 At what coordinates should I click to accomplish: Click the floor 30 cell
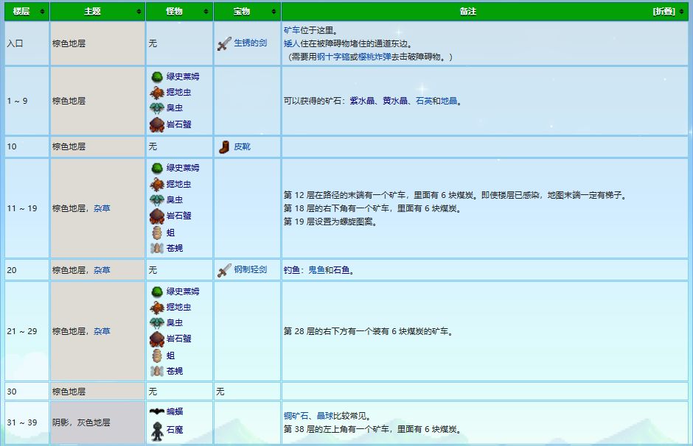[x=27, y=392]
